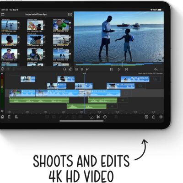Select the balloons clip thumbnail
Viewport: 183px width, 183px height.
pos(35,25)
